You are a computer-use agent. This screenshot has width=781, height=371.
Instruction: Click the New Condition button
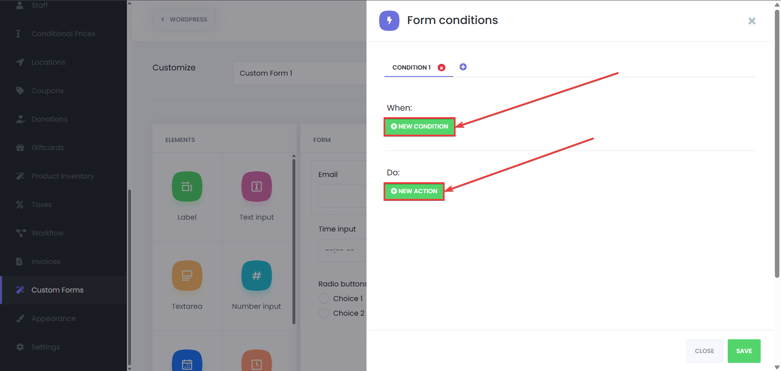click(419, 127)
